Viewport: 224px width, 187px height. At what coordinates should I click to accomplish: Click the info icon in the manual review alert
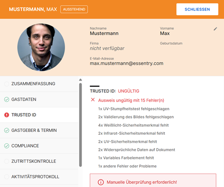pos(101,182)
